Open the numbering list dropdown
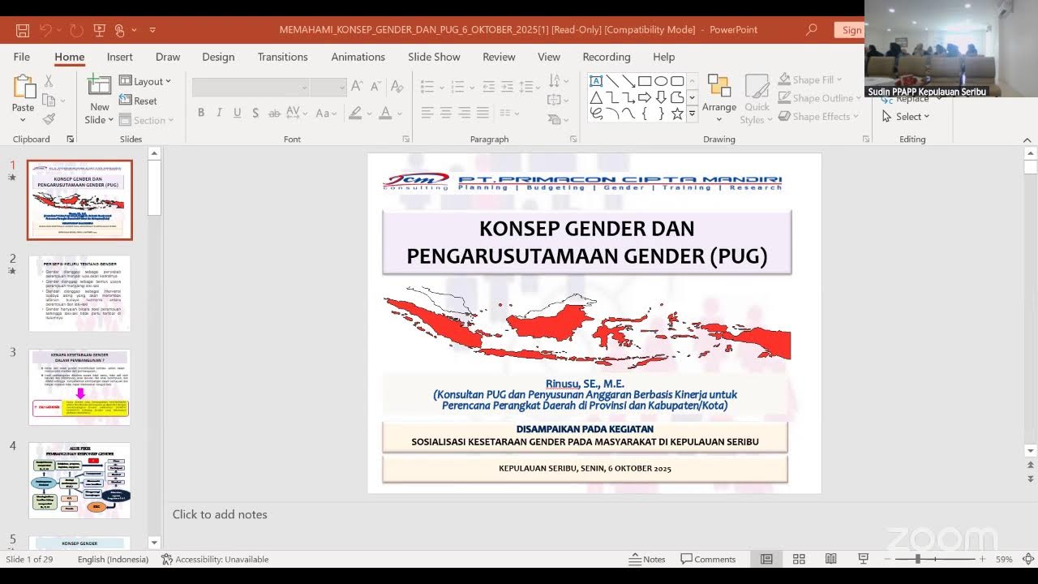Screen dimensions: 1038x584 [471, 87]
